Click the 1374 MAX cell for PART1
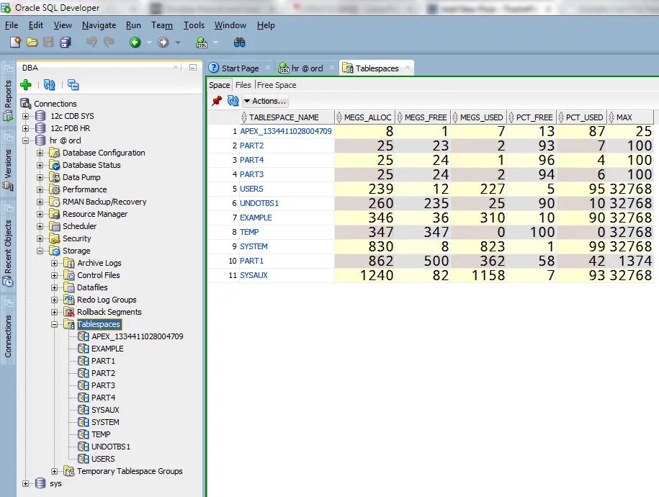659x497 pixels. pyautogui.click(x=630, y=261)
